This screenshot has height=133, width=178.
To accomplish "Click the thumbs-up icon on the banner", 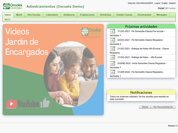I will click(x=45, y=103).
